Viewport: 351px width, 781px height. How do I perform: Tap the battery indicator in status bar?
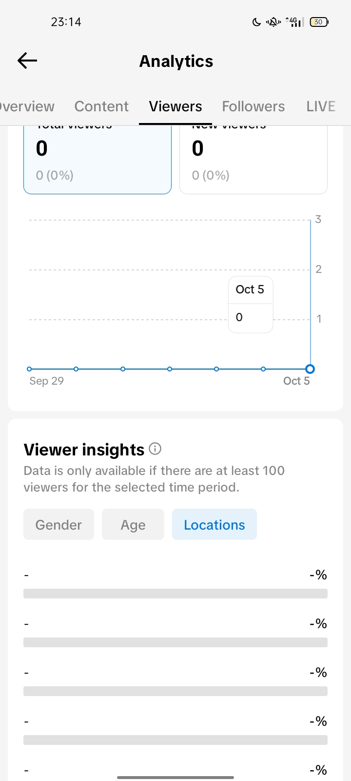coord(319,22)
